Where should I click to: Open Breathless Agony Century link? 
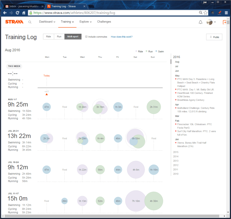pyautogui.click(x=191, y=100)
